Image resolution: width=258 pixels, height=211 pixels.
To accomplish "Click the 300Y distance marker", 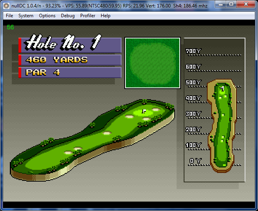I will click(x=193, y=114).
